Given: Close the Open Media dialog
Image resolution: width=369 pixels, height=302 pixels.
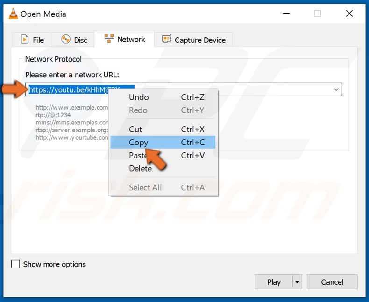Looking at the screenshot, I should pos(349,14).
